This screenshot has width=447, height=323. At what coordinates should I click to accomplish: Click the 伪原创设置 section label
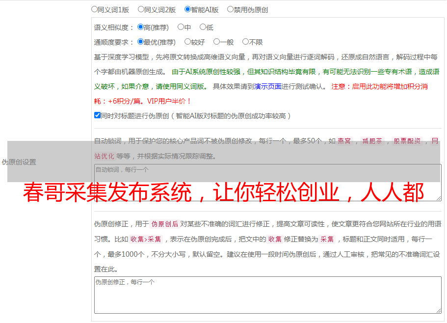pos(19,162)
